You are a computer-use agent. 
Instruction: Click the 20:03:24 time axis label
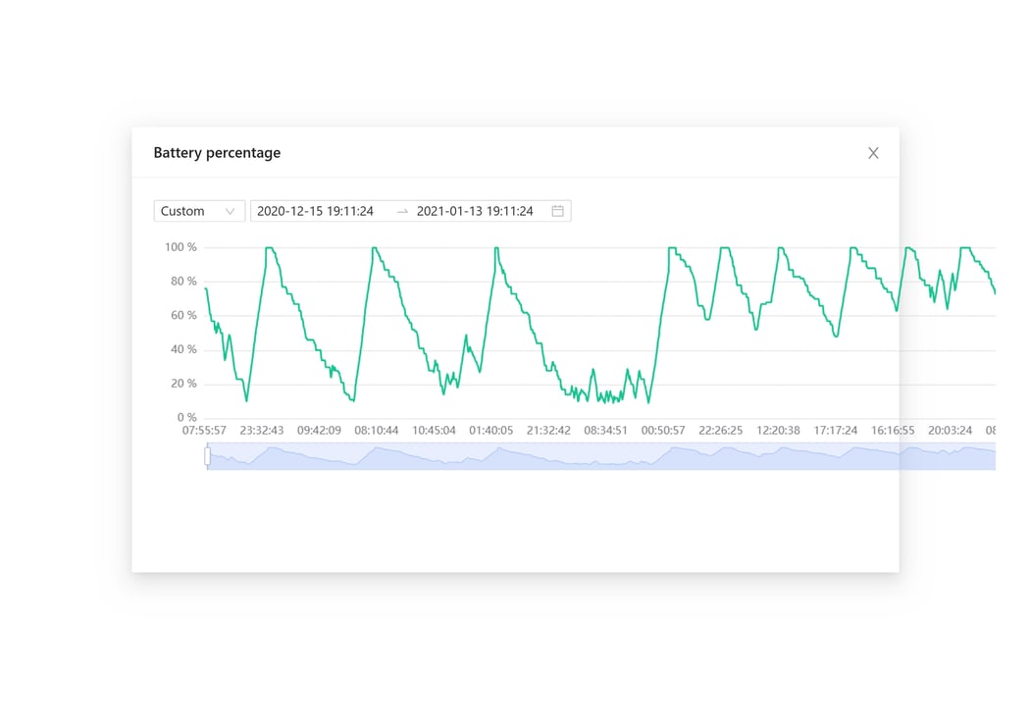coord(950,431)
